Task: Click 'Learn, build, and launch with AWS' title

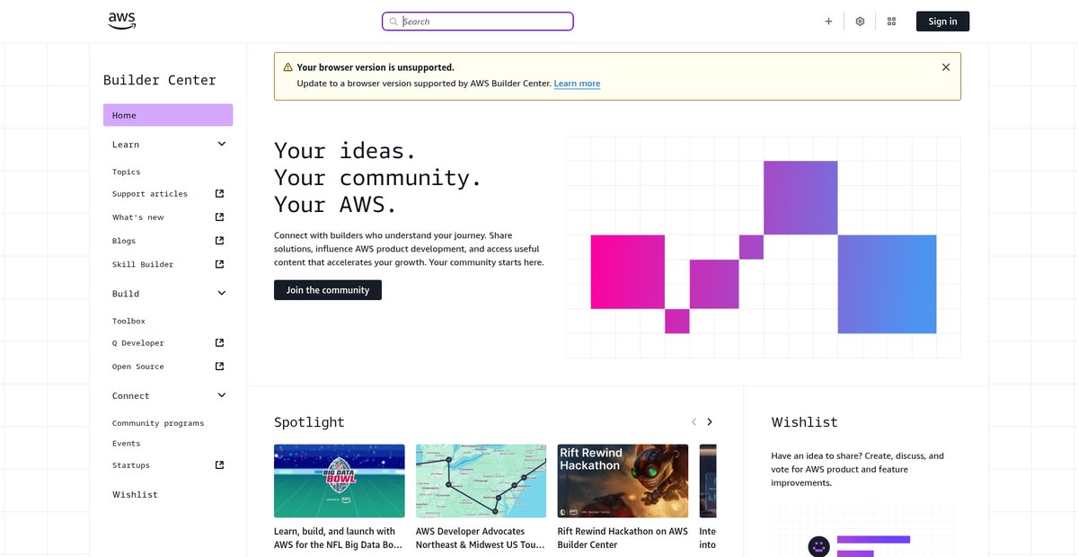Action: [x=339, y=537]
